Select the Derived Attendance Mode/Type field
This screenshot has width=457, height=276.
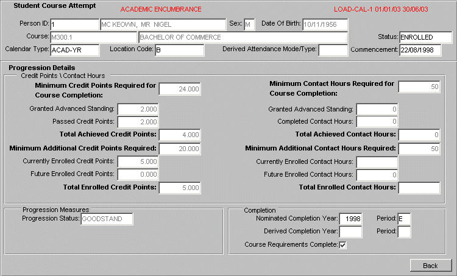(333, 50)
